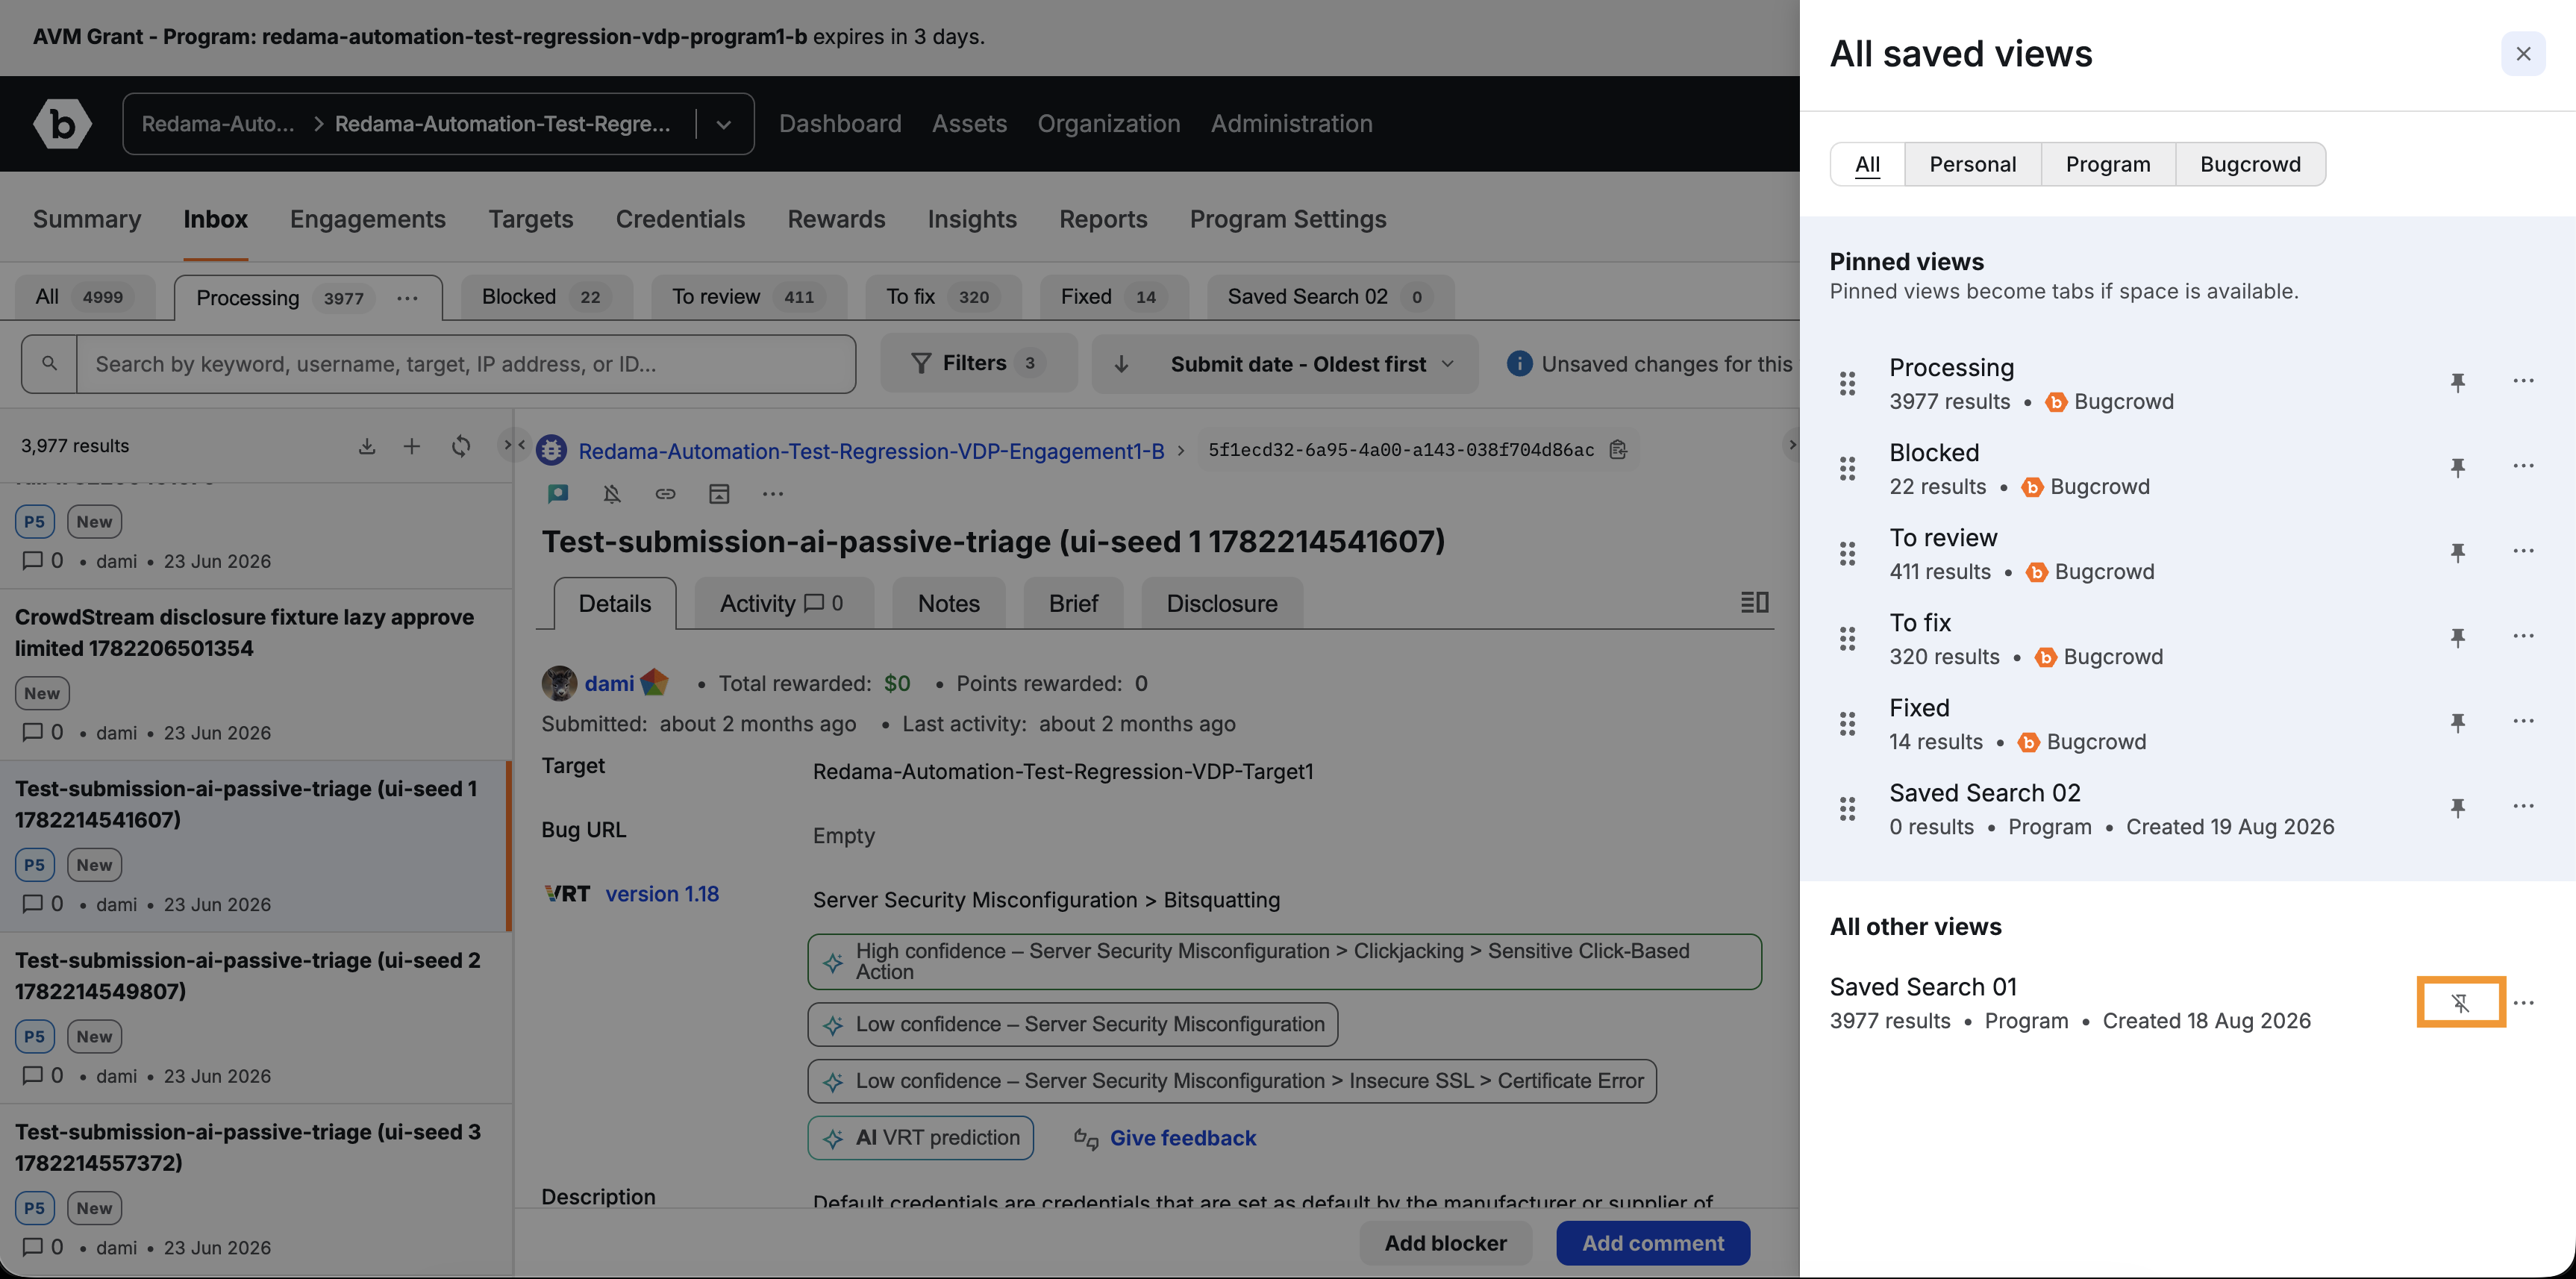The width and height of the screenshot is (2576, 1279).
Task: Close the All saved views panel
Action: [2522, 53]
